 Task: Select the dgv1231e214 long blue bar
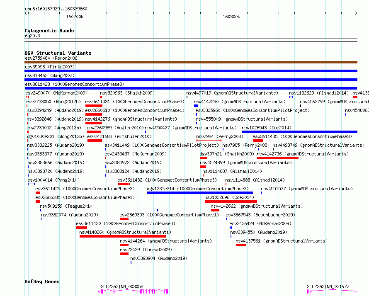[200, 193]
